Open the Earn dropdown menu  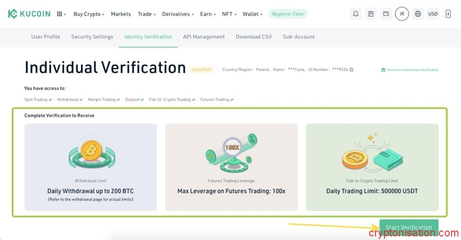click(x=208, y=14)
